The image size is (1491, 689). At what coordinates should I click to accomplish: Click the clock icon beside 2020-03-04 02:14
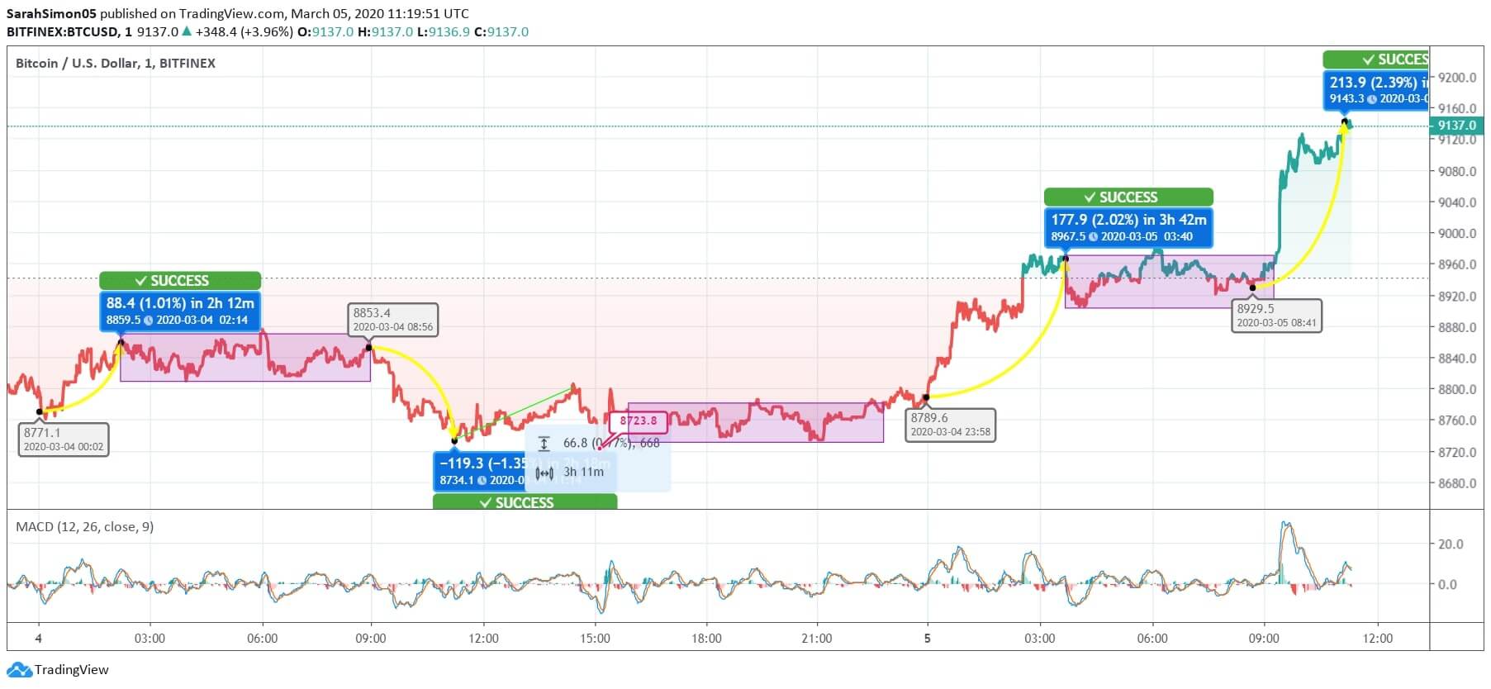148,321
